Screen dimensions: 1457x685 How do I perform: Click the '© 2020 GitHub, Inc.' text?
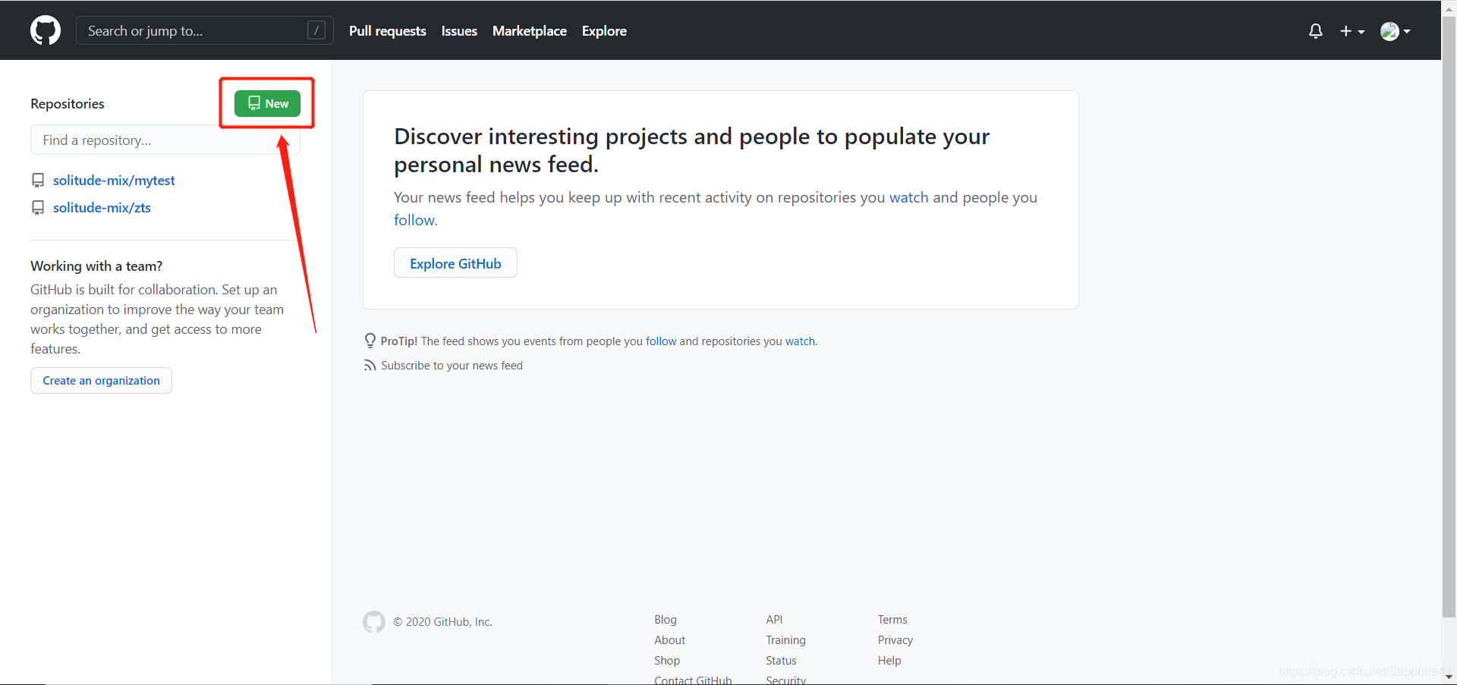pos(442,622)
